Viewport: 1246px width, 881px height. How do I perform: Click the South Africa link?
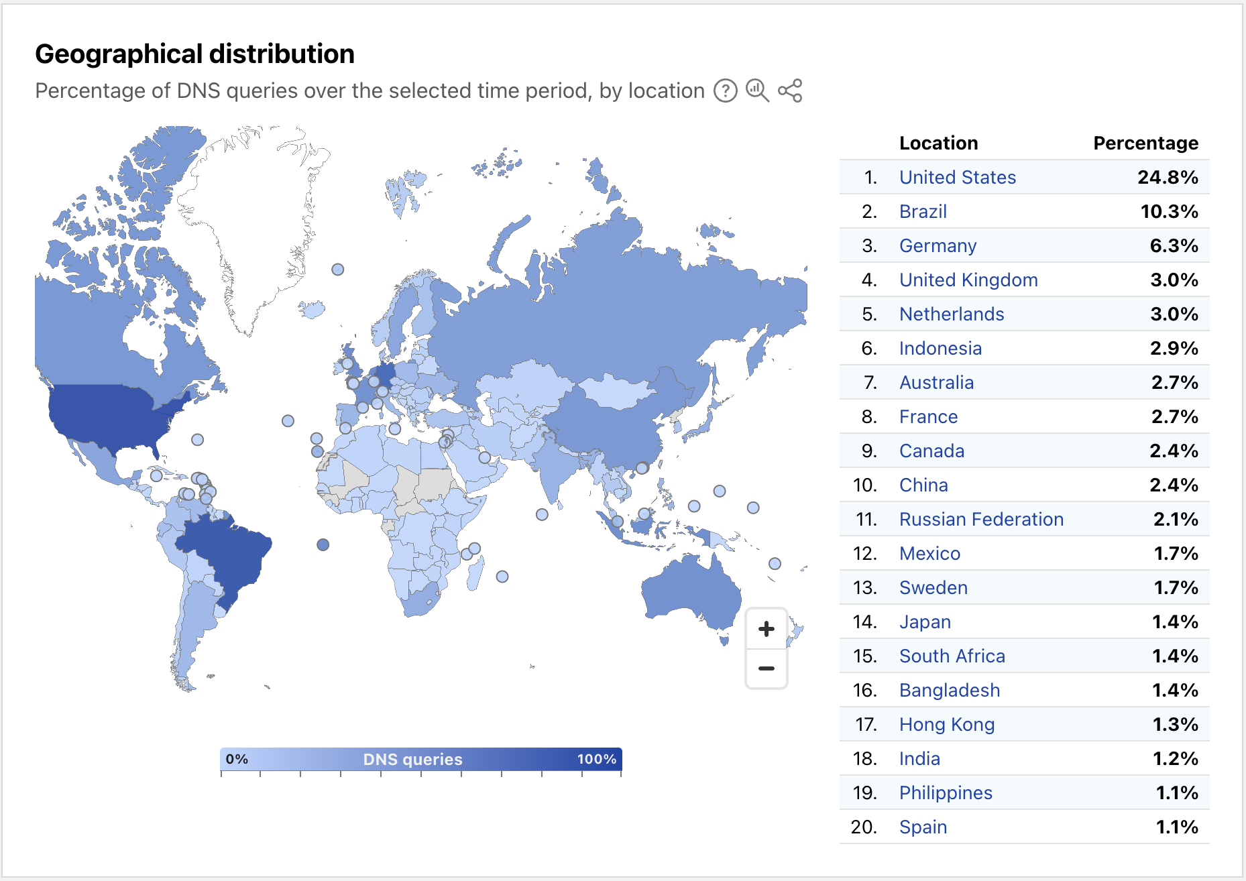(x=952, y=656)
